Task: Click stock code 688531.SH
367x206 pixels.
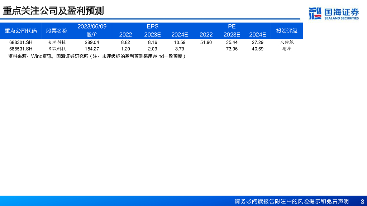Action: [x=21, y=49]
